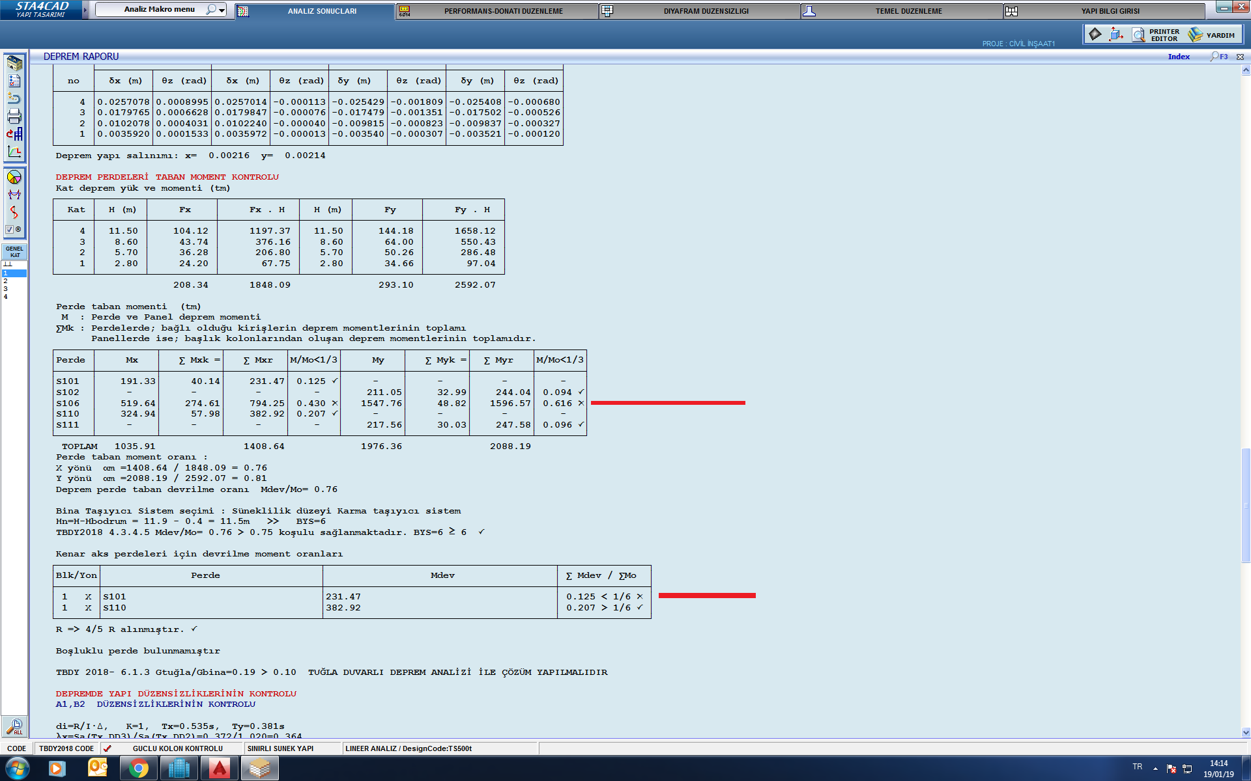The width and height of the screenshot is (1251, 781).
Task: Click the printer icon in left sidebar
Action: (14, 116)
